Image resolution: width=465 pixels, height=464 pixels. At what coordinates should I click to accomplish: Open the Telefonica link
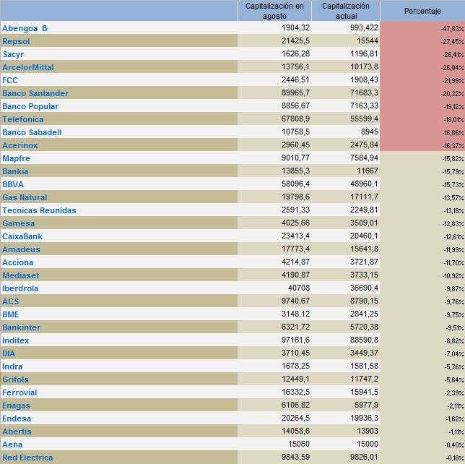coord(23,119)
